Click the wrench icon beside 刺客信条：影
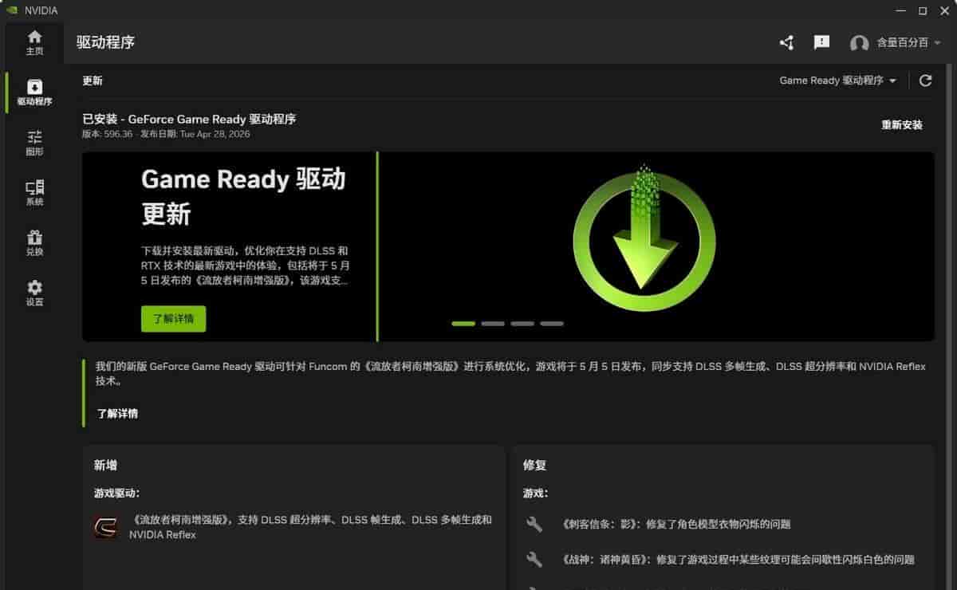 coord(534,525)
